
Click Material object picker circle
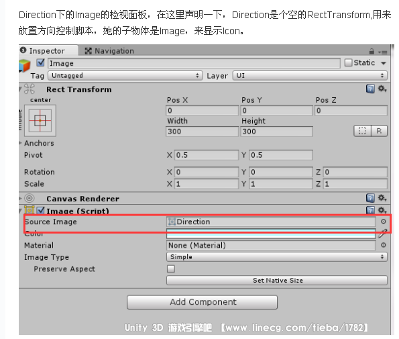[x=384, y=245]
